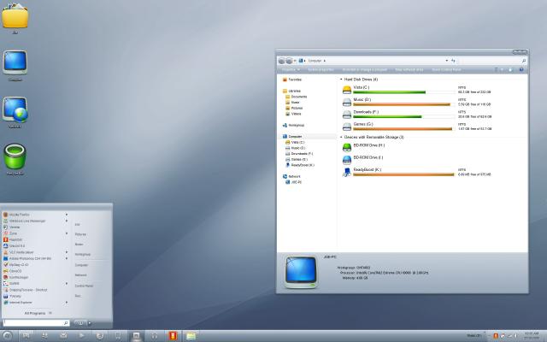Click the search magnifier in Explorer search box
The width and height of the screenshot is (547, 342).
coord(524,61)
